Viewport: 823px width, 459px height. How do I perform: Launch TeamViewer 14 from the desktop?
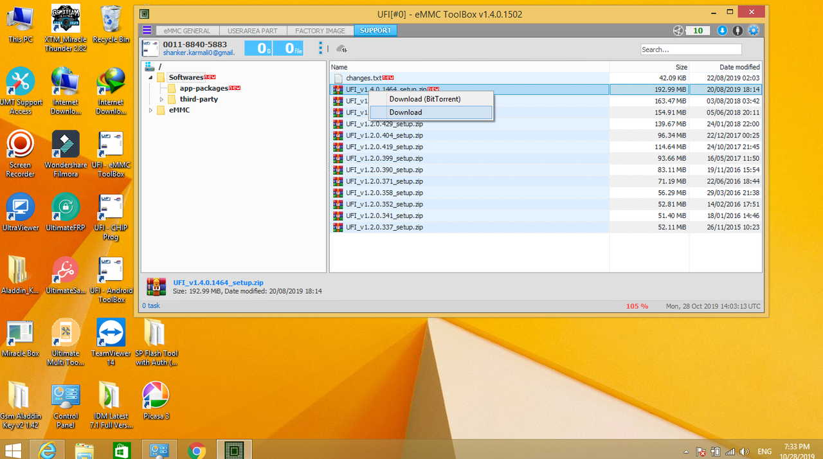click(x=111, y=343)
